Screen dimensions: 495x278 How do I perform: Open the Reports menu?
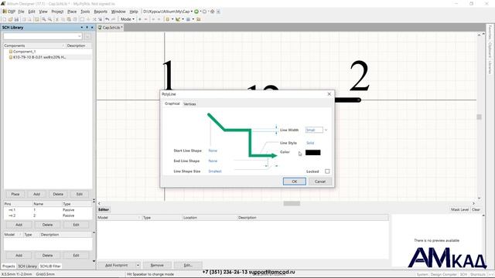point(101,12)
